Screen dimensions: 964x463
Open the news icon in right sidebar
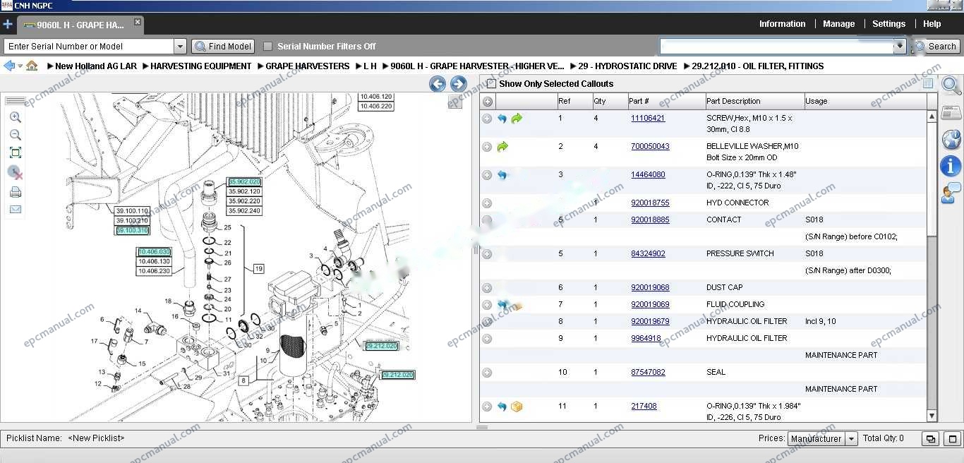click(x=951, y=112)
